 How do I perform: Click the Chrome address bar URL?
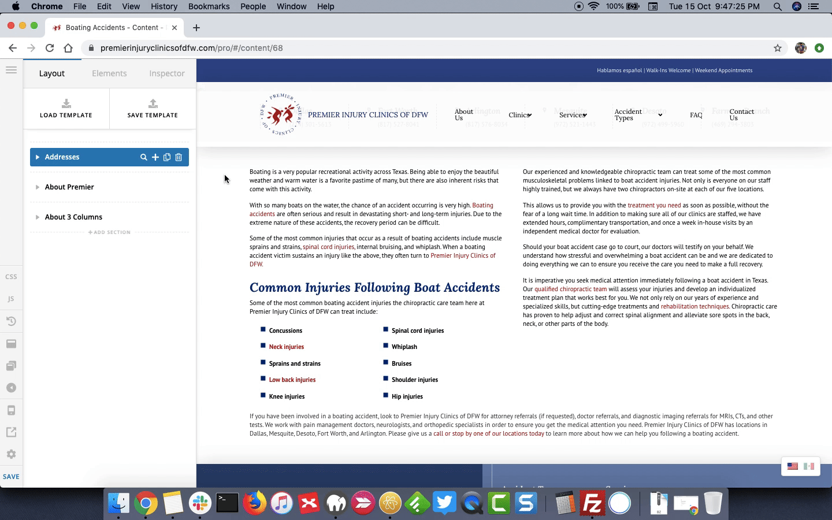pyautogui.click(x=191, y=48)
